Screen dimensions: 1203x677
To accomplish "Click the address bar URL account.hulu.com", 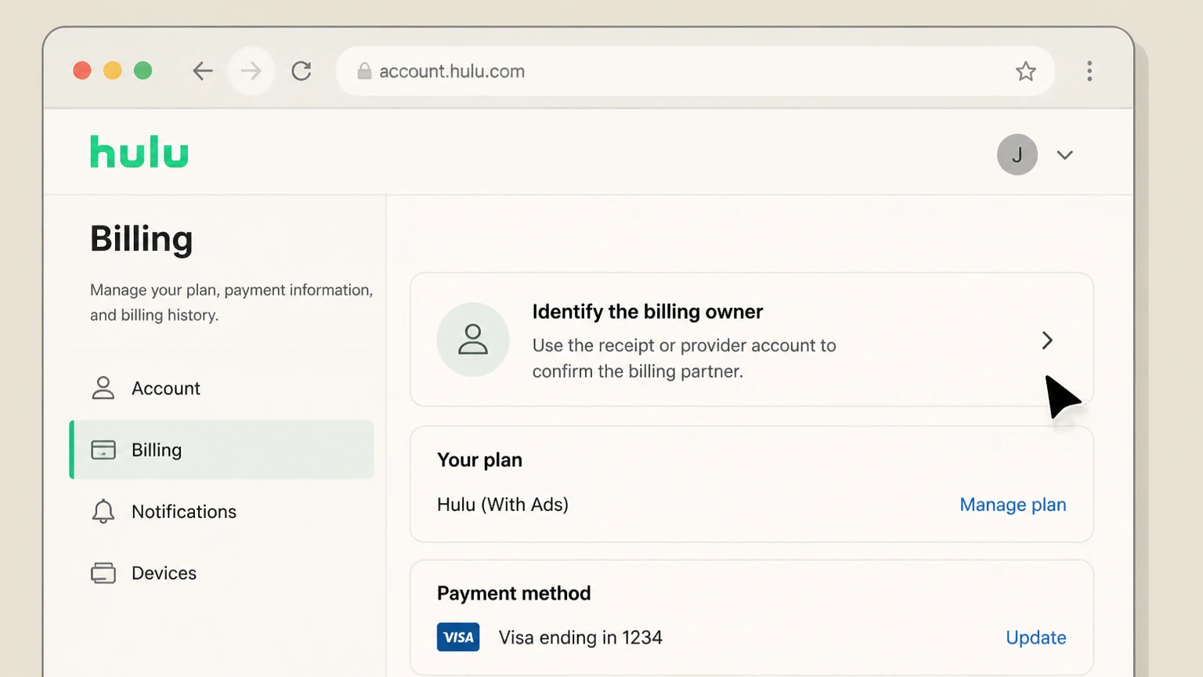I will (x=452, y=71).
